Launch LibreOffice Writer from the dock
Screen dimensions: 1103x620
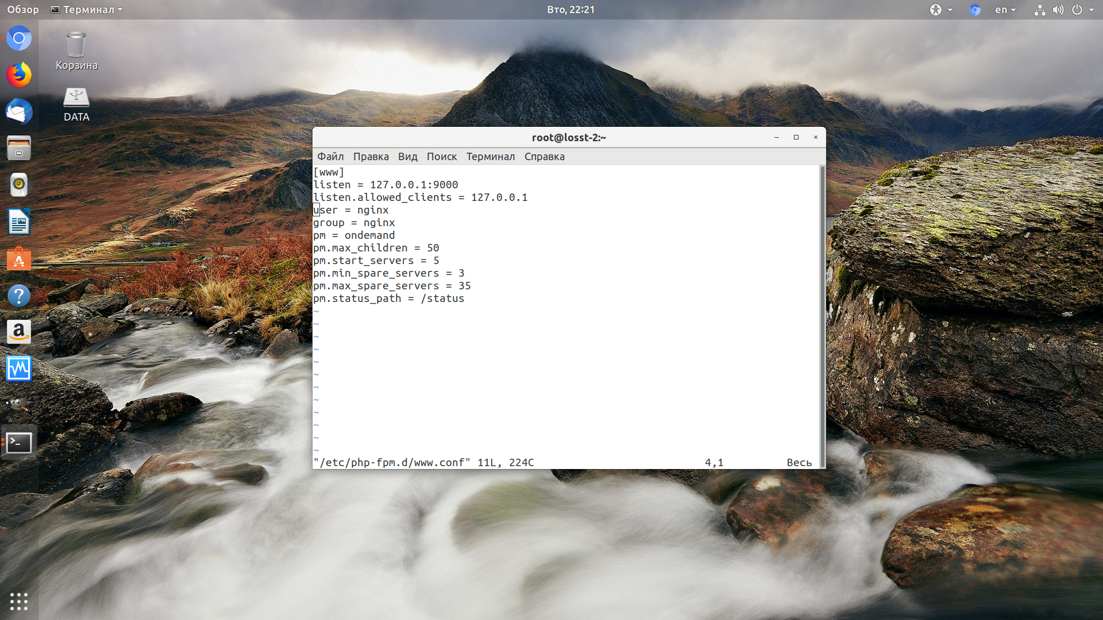pos(19,222)
